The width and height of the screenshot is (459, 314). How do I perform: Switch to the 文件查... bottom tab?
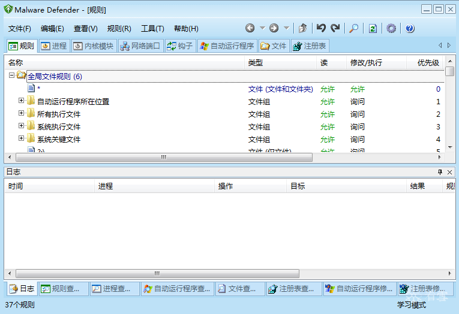coord(240,289)
